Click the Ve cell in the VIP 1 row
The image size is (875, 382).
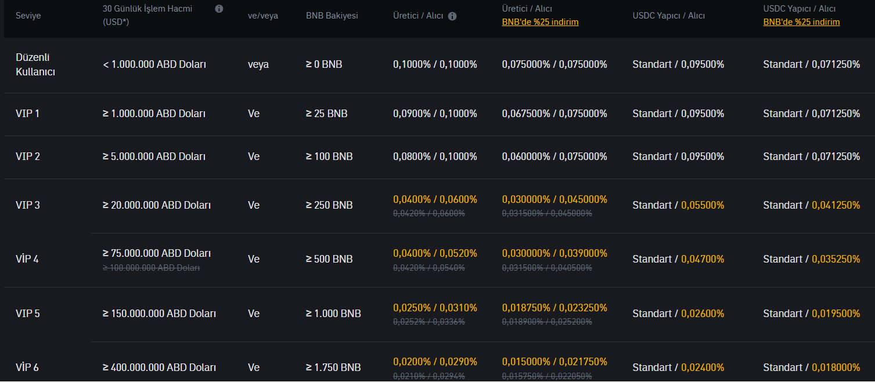[254, 114]
